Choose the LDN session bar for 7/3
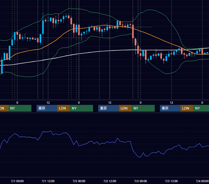The image size is (209, 184). [187, 108]
